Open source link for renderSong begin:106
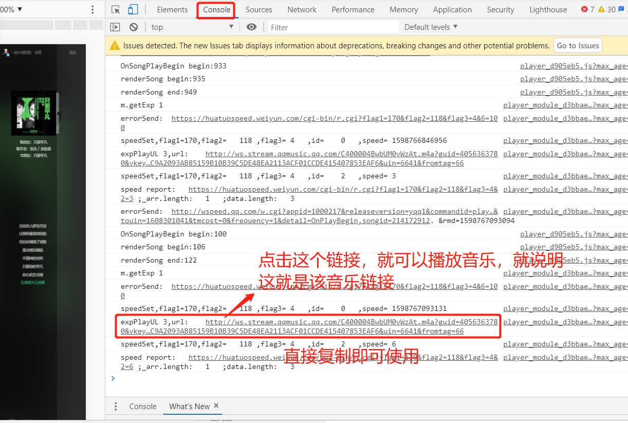The height and width of the screenshot is (423, 628). pos(574,247)
